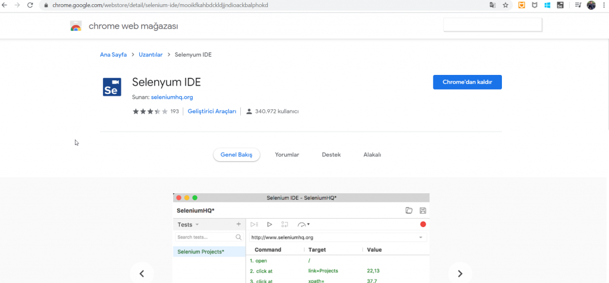The height and width of the screenshot is (283, 609).
Task: Go back with the browser back arrow
Action: pos(5,5)
